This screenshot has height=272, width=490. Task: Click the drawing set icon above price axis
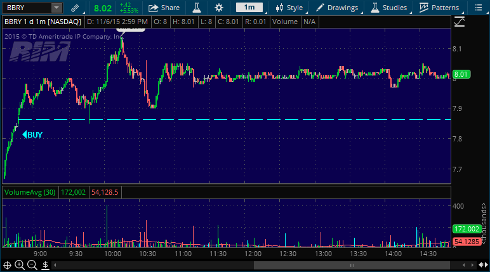pos(460,22)
